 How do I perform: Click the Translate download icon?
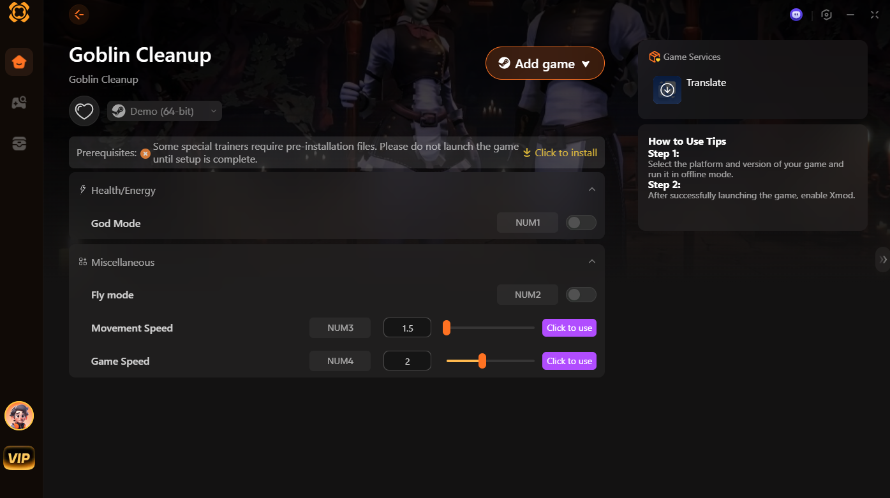(667, 90)
